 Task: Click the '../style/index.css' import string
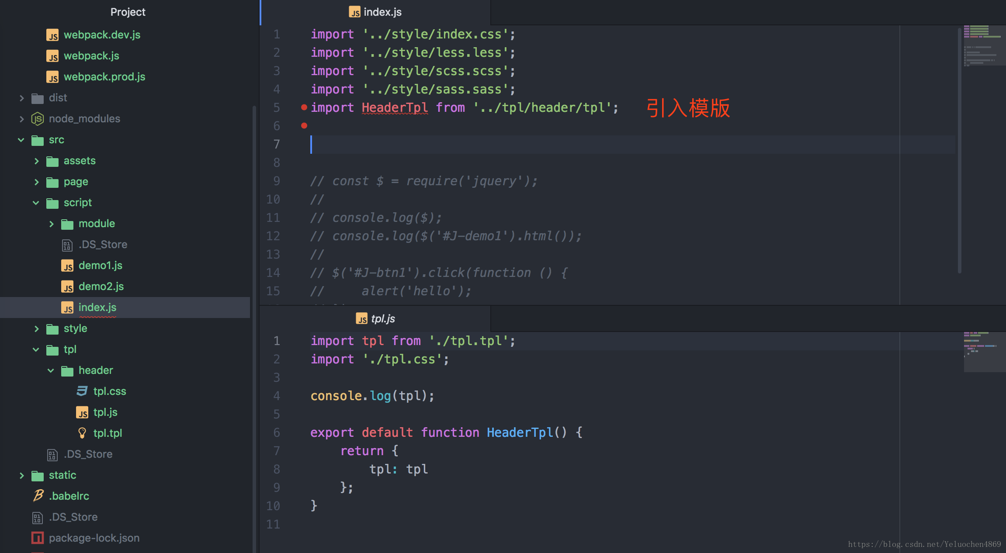click(x=435, y=34)
